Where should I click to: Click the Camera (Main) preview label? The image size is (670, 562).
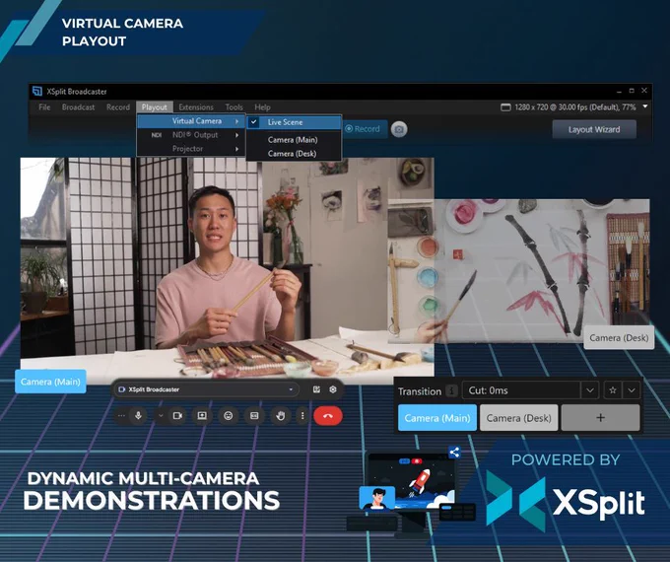50,382
